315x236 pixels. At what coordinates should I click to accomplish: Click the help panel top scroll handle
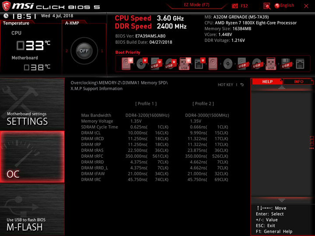(282, 87)
